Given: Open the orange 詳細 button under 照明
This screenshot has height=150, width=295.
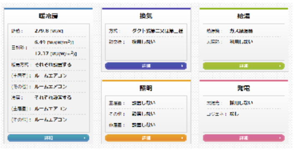Looking at the screenshot, I should point(146,138).
